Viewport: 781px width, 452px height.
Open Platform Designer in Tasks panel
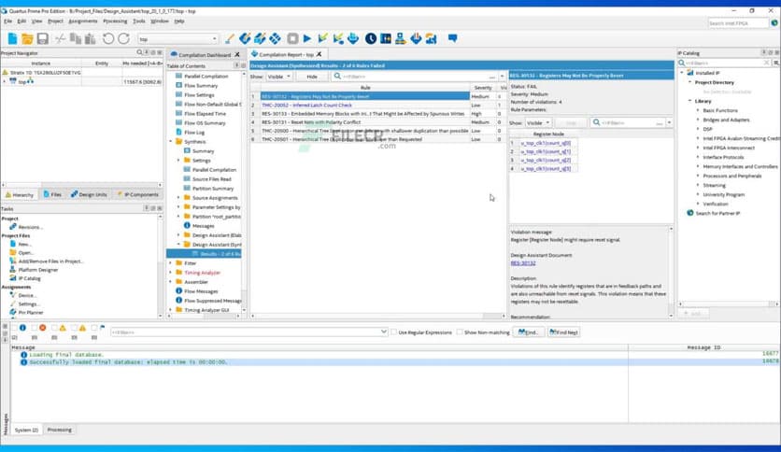(x=38, y=270)
